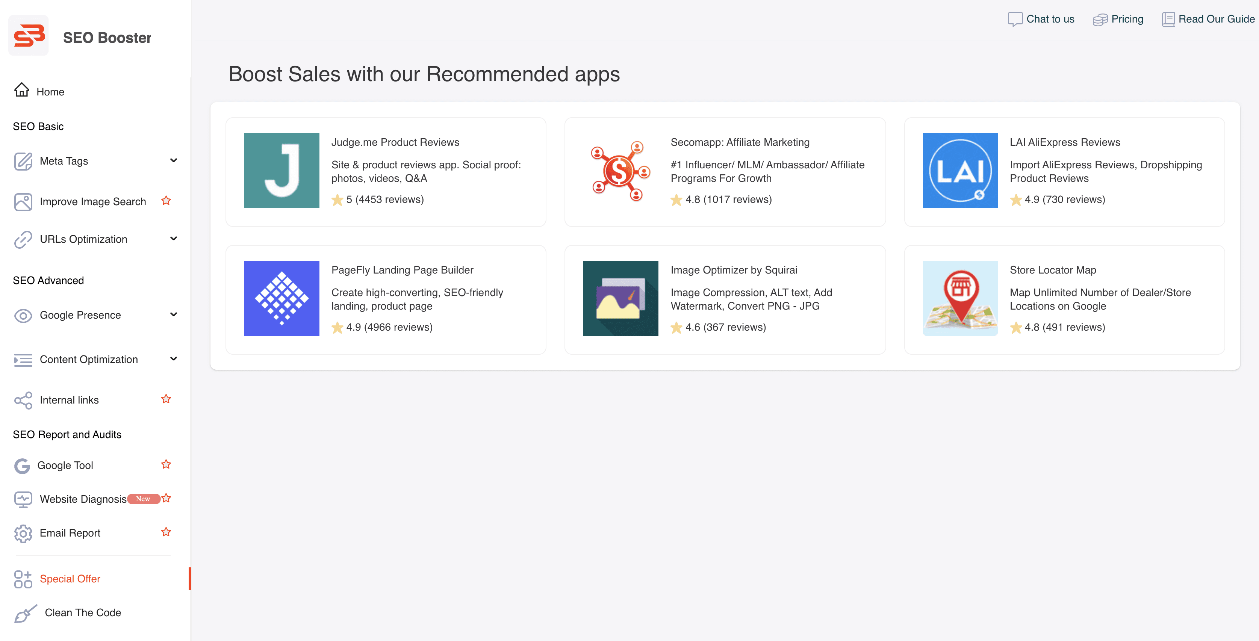
Task: Toggle the star beside Internal links
Action: pyautogui.click(x=166, y=399)
